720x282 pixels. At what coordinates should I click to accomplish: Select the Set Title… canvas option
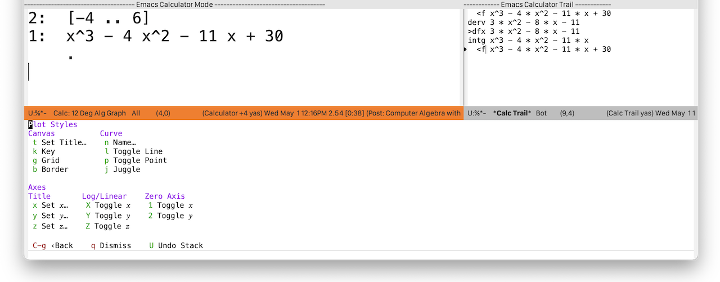click(x=60, y=142)
